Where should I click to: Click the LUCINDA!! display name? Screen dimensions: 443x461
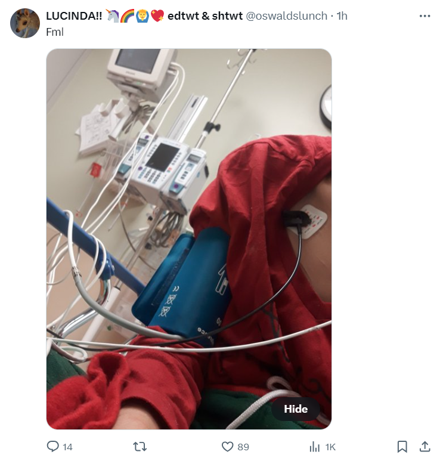tap(74, 16)
